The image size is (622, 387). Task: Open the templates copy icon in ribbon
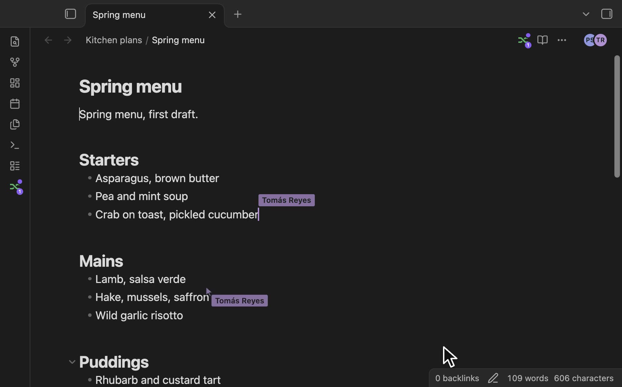15,124
